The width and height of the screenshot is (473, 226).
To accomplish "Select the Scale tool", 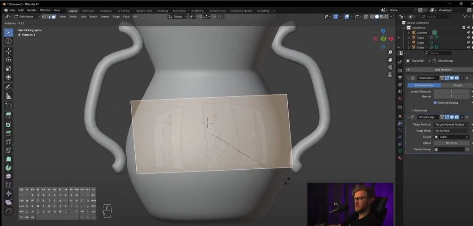I will click(x=8, y=68).
